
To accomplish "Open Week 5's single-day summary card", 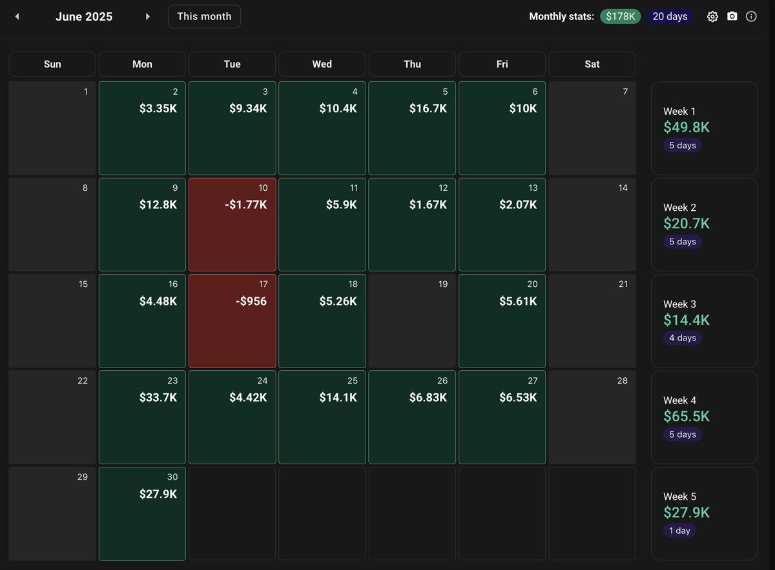I will point(704,513).
